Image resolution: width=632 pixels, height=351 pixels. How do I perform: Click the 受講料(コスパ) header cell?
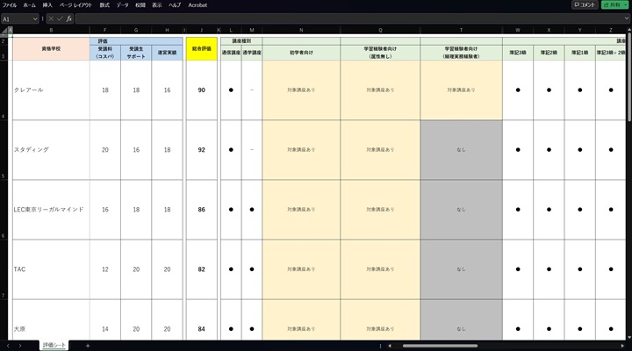105,53
